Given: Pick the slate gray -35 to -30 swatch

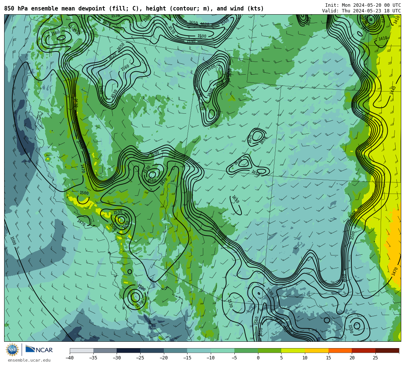Looking at the screenshot, I should point(105,350).
